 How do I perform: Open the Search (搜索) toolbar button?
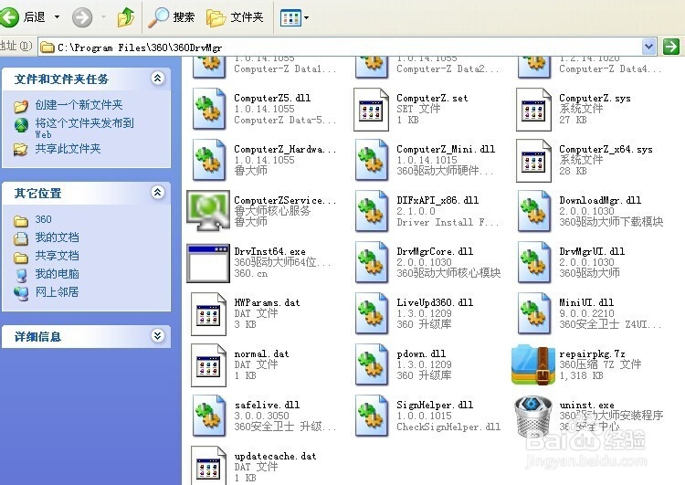pos(172,17)
